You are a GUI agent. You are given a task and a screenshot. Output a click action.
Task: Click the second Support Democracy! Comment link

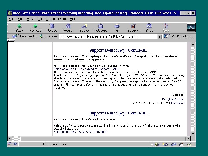119,113
